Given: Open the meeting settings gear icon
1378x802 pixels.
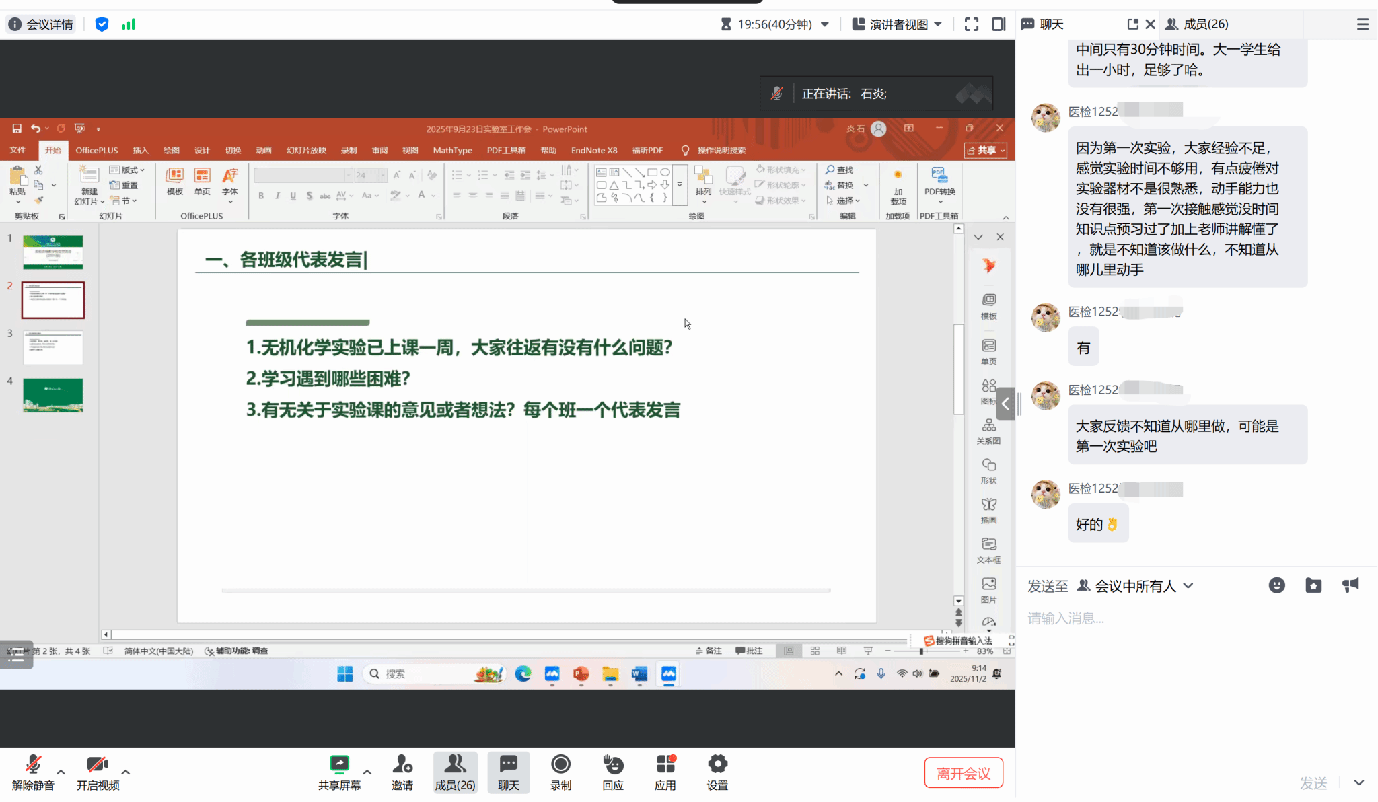Looking at the screenshot, I should [x=717, y=765].
